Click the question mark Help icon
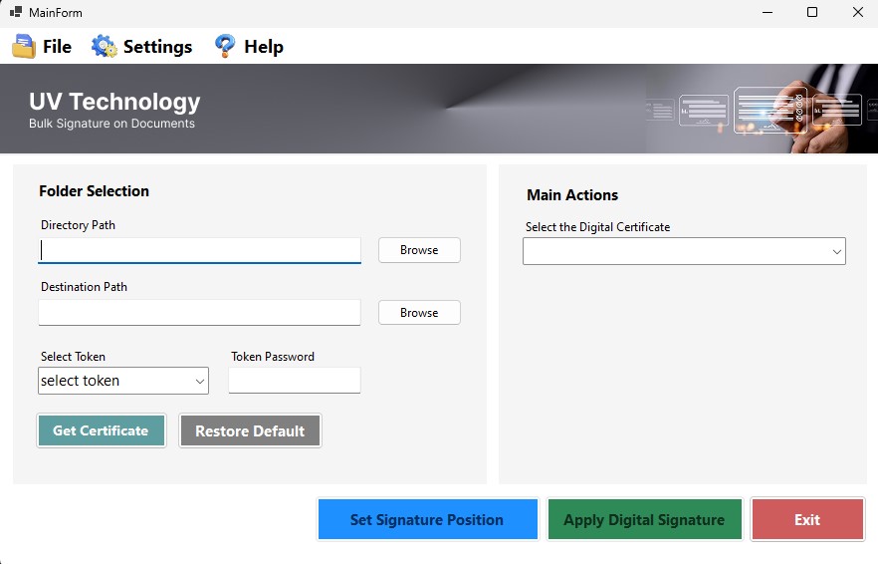 pos(225,47)
